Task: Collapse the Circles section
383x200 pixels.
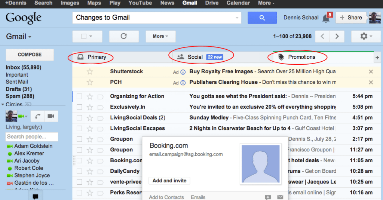Action: [x=3, y=105]
